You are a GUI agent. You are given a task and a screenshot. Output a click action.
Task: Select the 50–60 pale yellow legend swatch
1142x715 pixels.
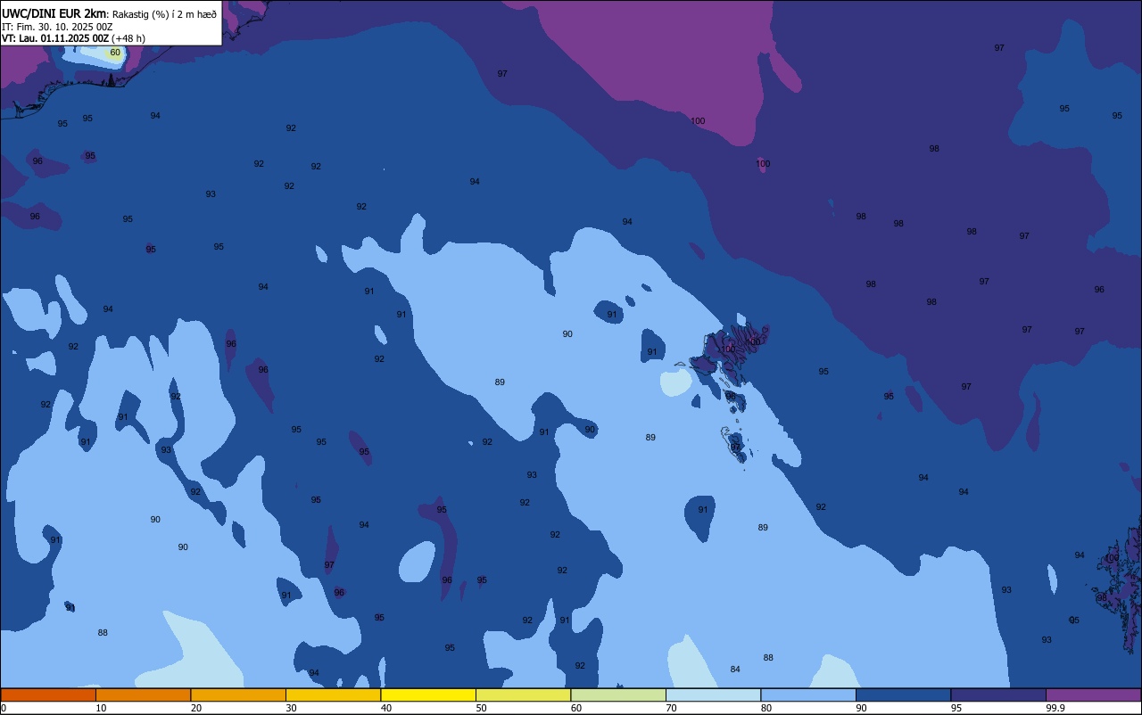[x=523, y=694]
